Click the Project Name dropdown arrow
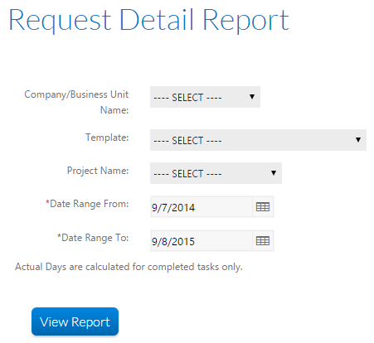Screen dimensions: 374x343 coord(274,173)
